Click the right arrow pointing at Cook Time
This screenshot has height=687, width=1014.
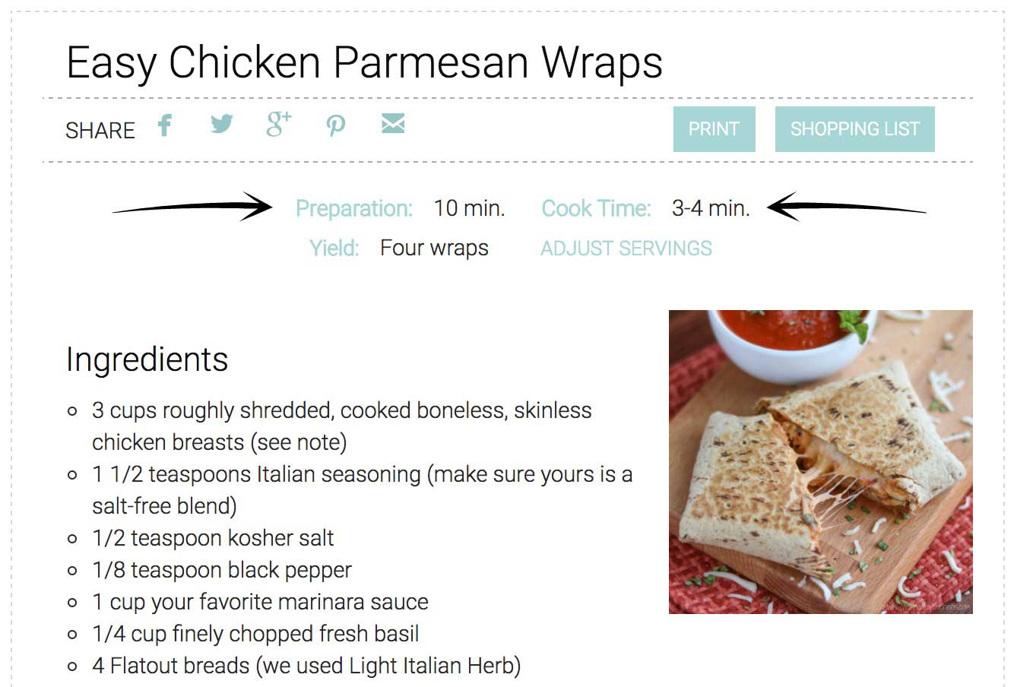pos(846,206)
